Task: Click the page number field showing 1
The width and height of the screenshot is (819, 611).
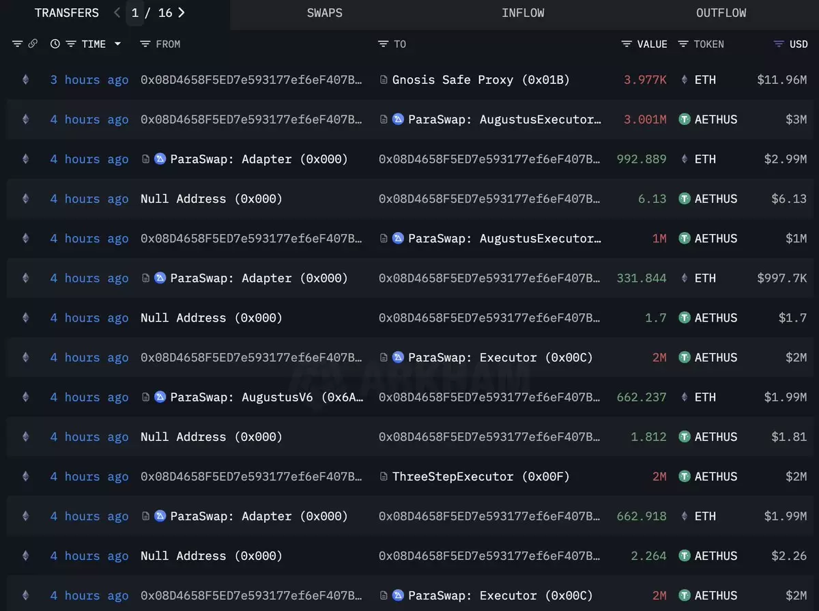Action: (x=135, y=13)
